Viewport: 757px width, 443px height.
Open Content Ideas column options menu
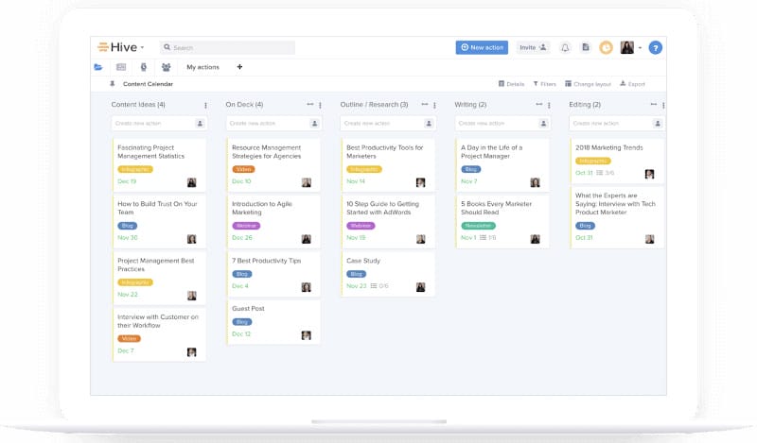pyautogui.click(x=205, y=105)
